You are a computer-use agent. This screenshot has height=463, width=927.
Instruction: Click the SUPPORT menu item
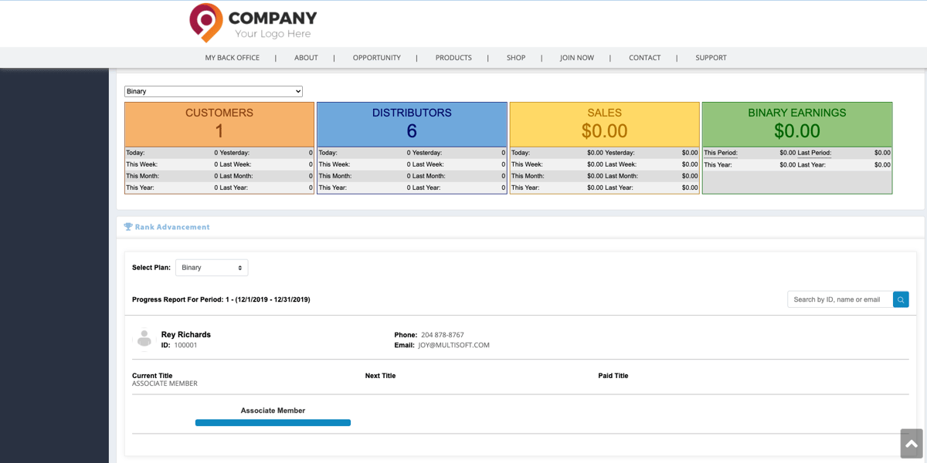[711, 57]
